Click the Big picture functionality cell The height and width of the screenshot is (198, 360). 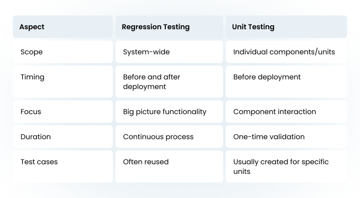[169, 111]
